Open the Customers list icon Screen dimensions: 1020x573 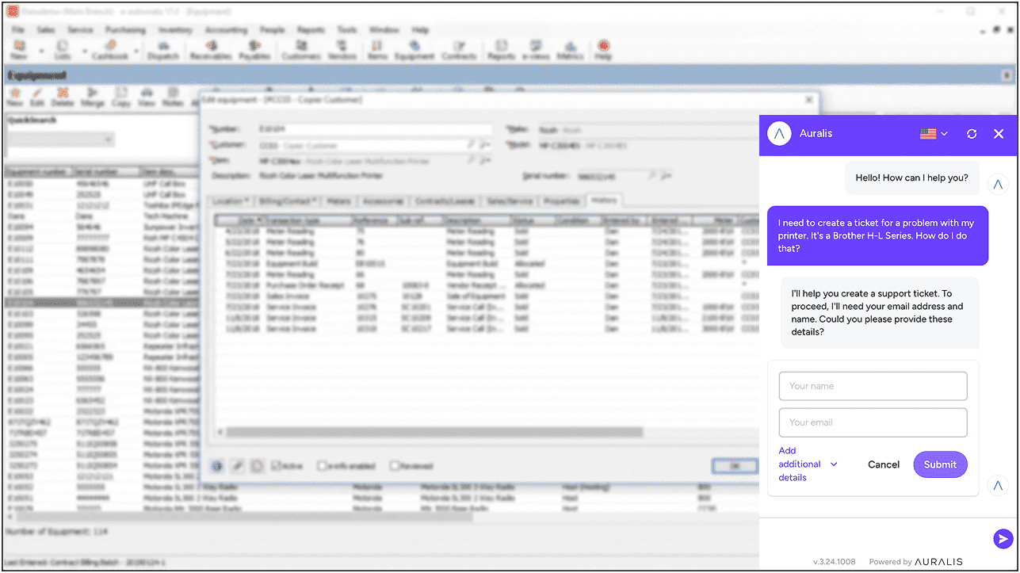[x=300, y=50]
